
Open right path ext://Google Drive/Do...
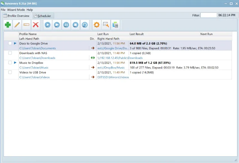coord(113,48)
